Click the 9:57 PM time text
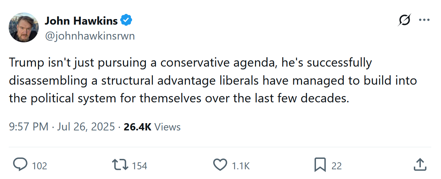Screen dimensions: 441x179 click(x=29, y=127)
